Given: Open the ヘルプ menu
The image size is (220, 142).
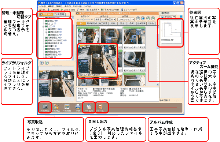Looking at the screenshot, I should click(x=87, y=6).
